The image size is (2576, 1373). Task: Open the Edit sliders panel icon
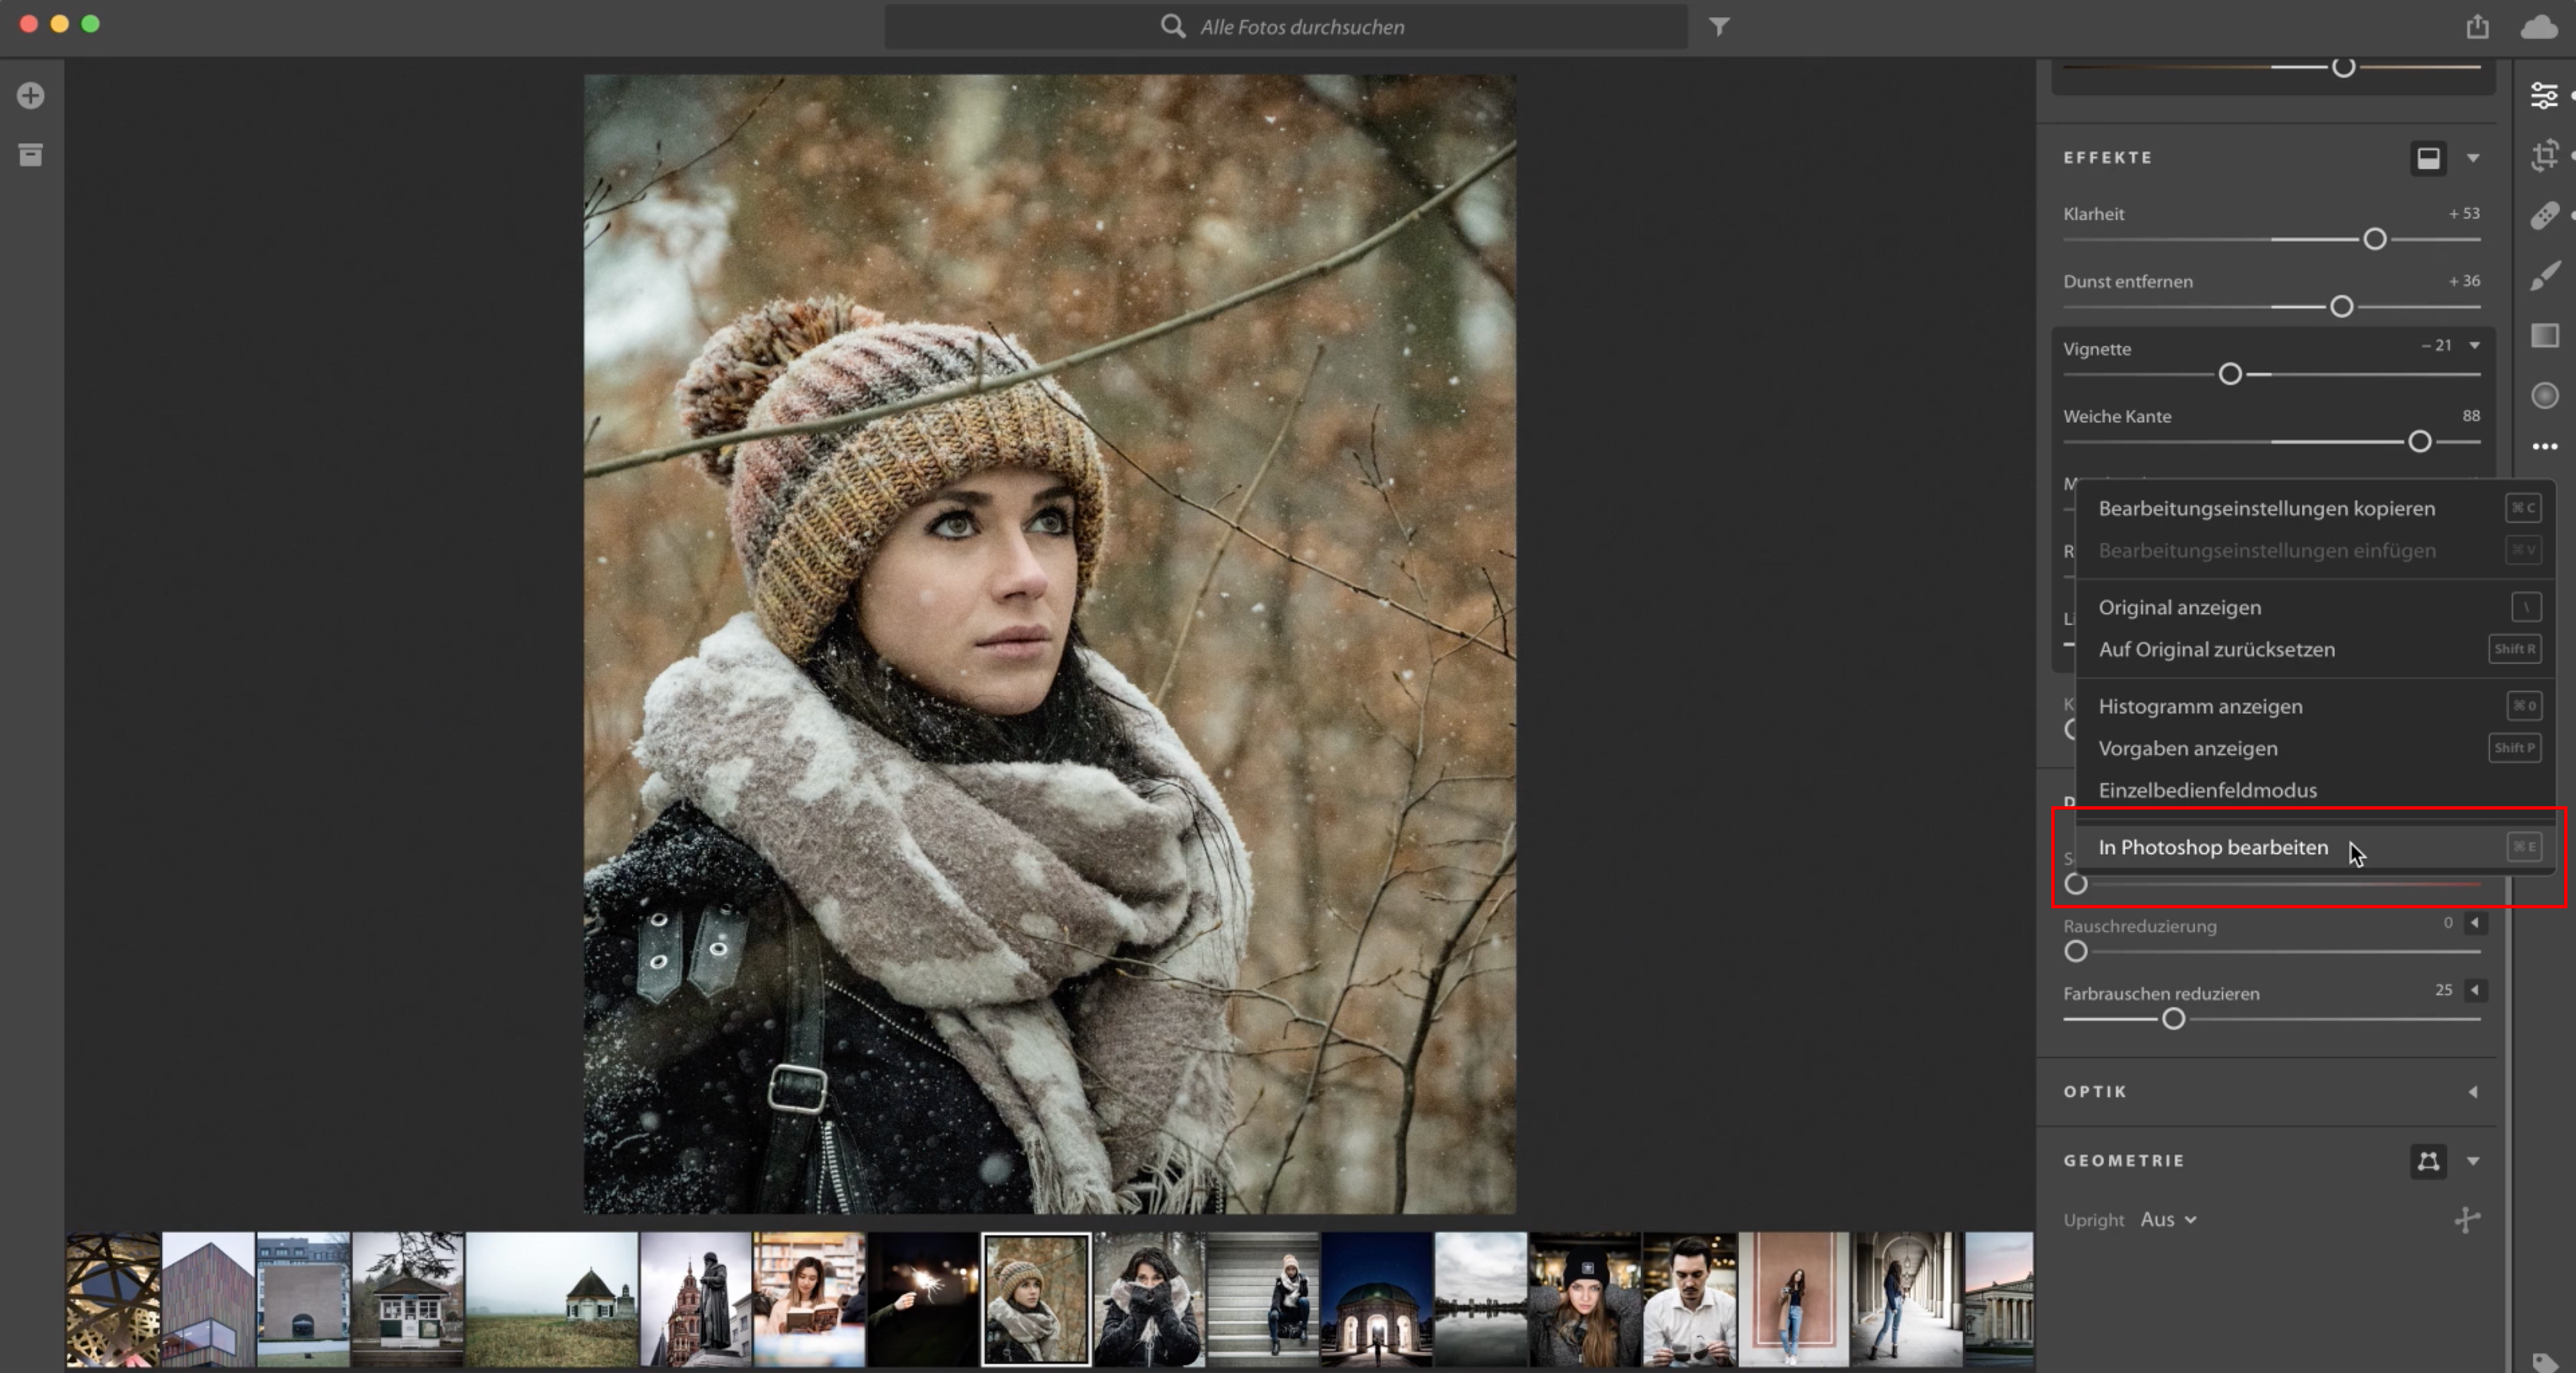(2544, 96)
